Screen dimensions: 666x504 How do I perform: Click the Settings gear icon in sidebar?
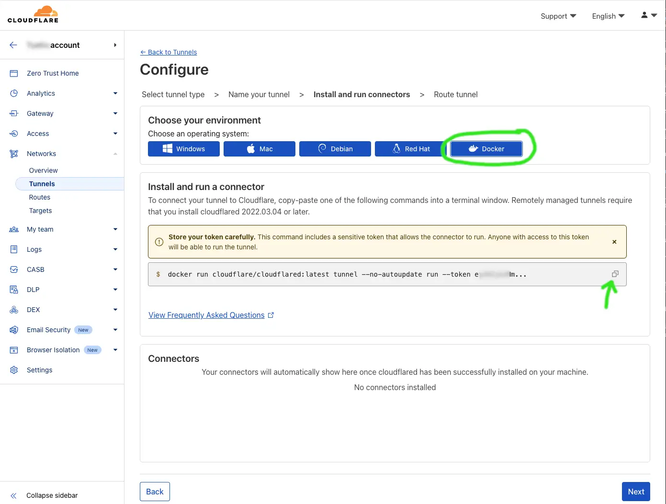point(14,370)
